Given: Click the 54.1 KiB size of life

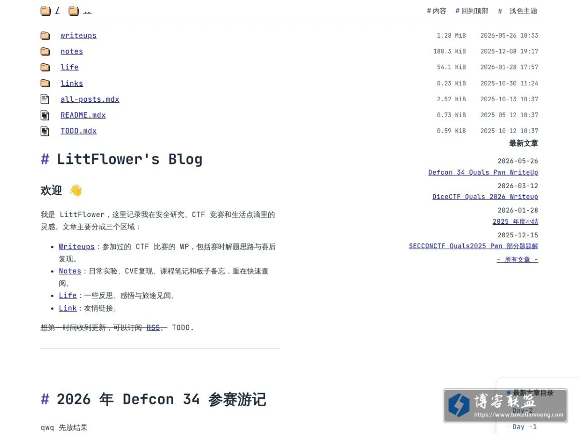Looking at the screenshot, I should point(451,68).
